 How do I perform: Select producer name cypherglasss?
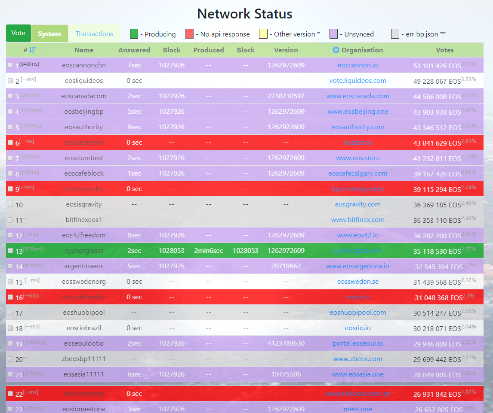coord(84,251)
